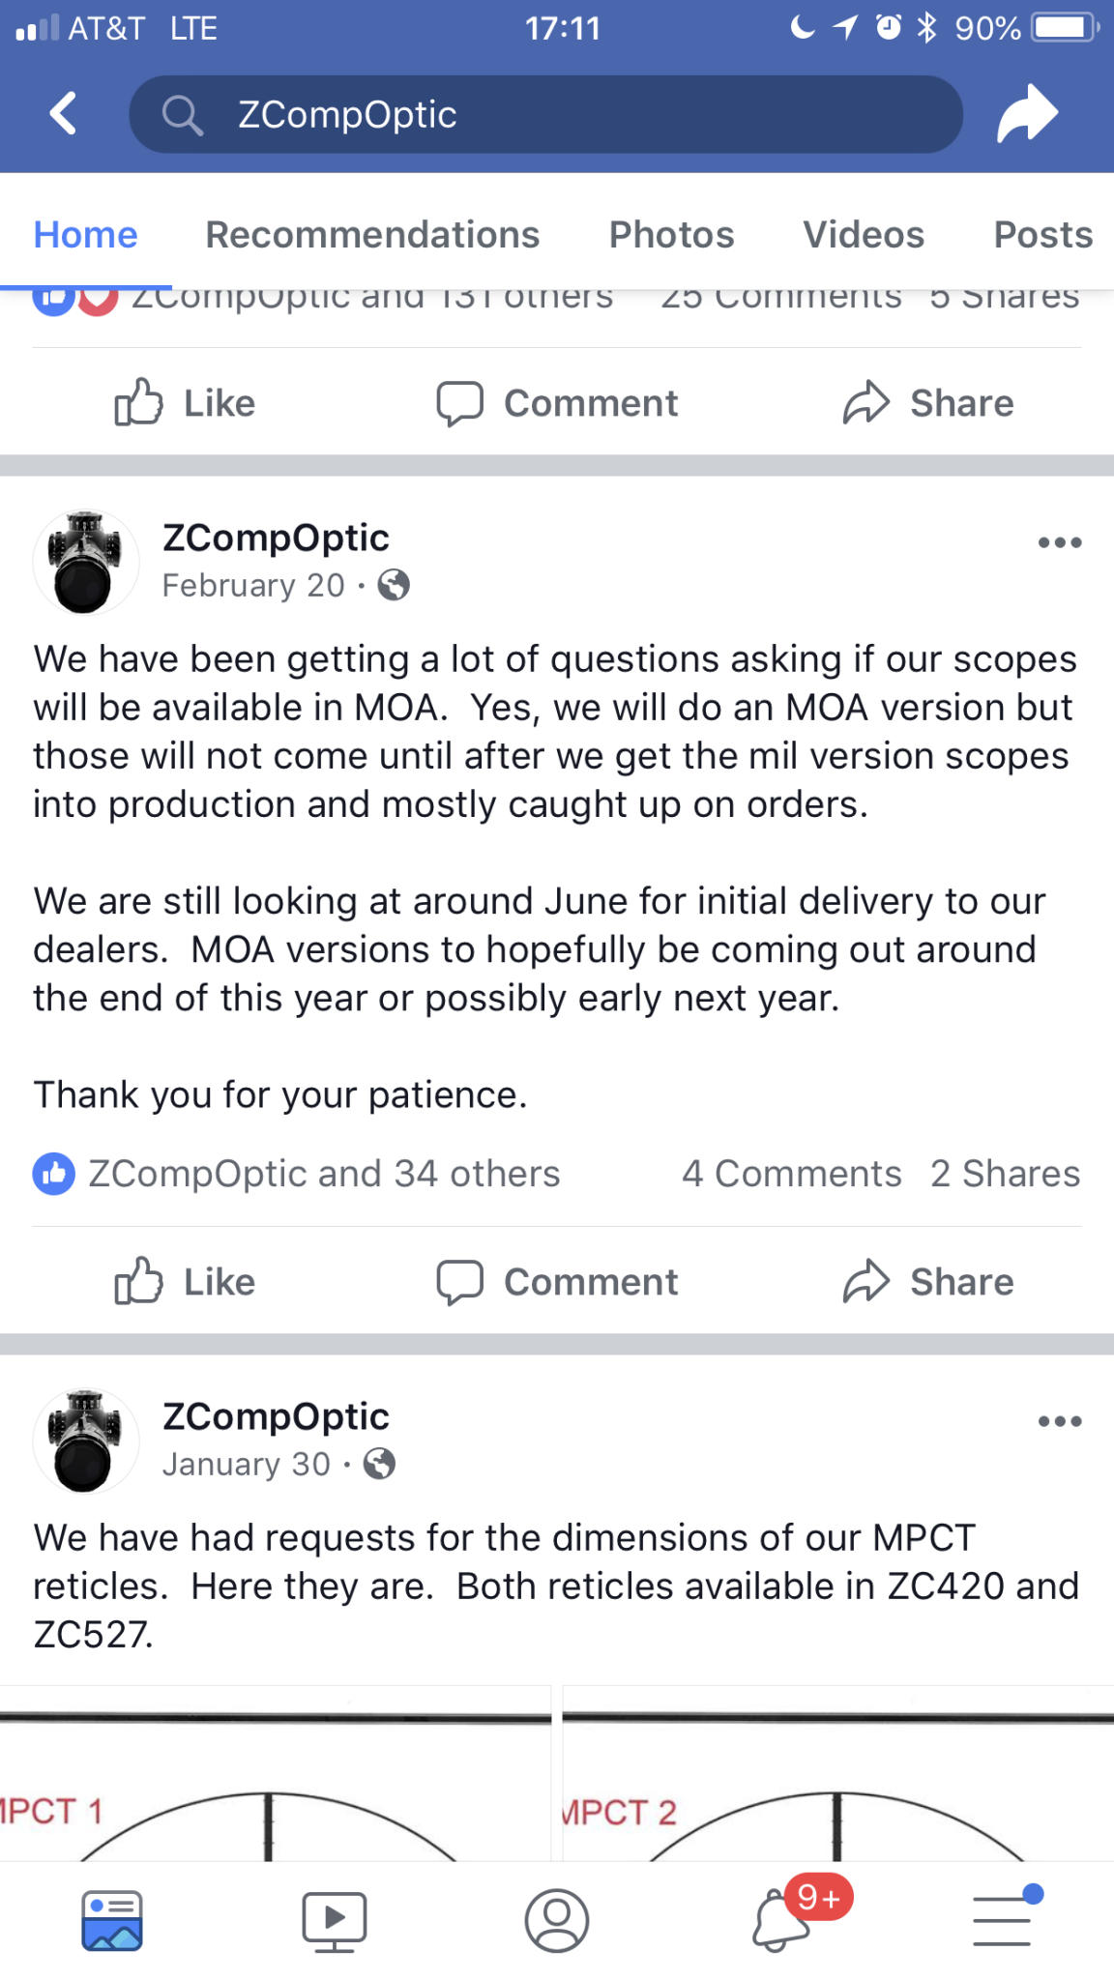Share the February 20 post
This screenshot has height=1980, width=1114.
pos(928,1282)
